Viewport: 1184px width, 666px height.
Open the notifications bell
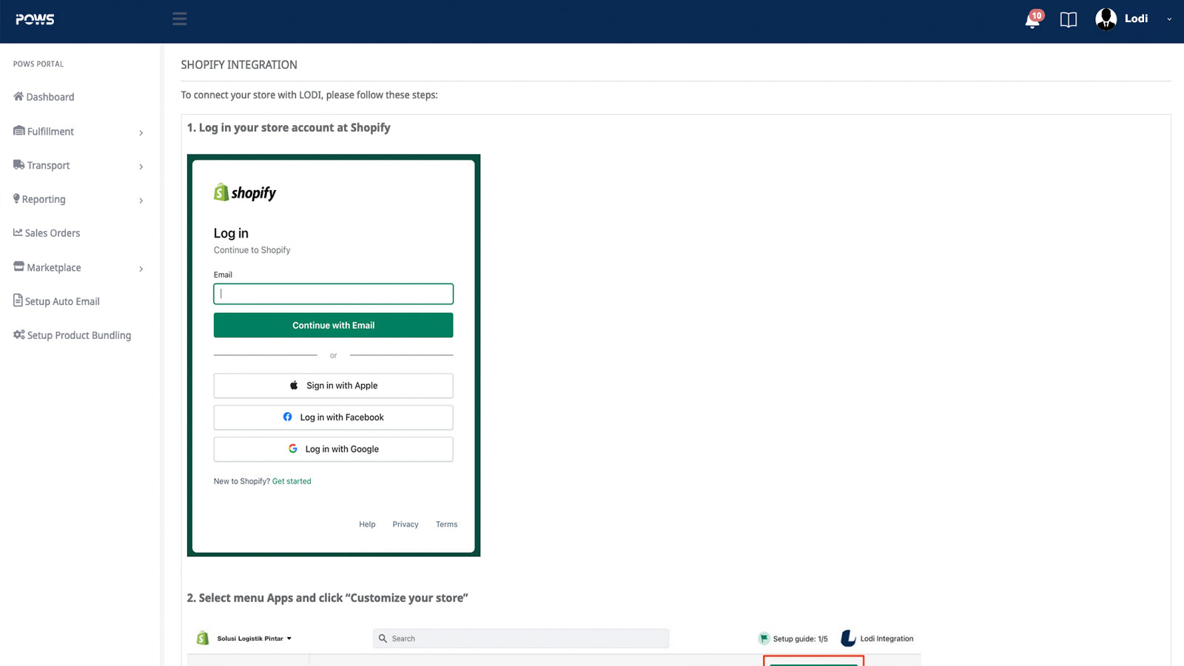click(x=1033, y=19)
